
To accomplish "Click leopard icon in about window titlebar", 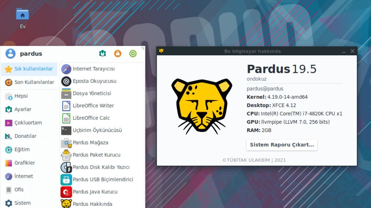I will pyautogui.click(x=161, y=51).
